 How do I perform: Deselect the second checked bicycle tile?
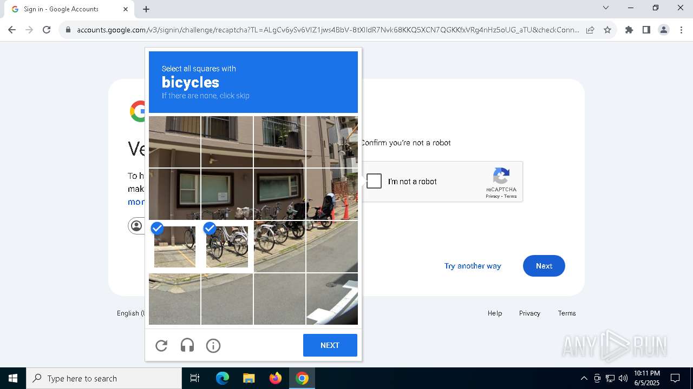227,246
